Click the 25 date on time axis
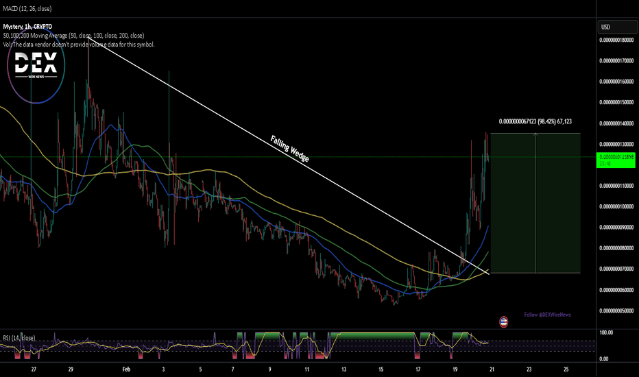This screenshot has height=377, width=639. click(566, 369)
